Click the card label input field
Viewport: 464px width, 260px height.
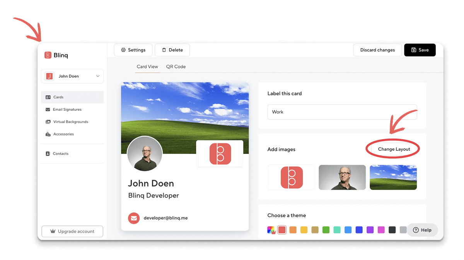pyautogui.click(x=342, y=112)
